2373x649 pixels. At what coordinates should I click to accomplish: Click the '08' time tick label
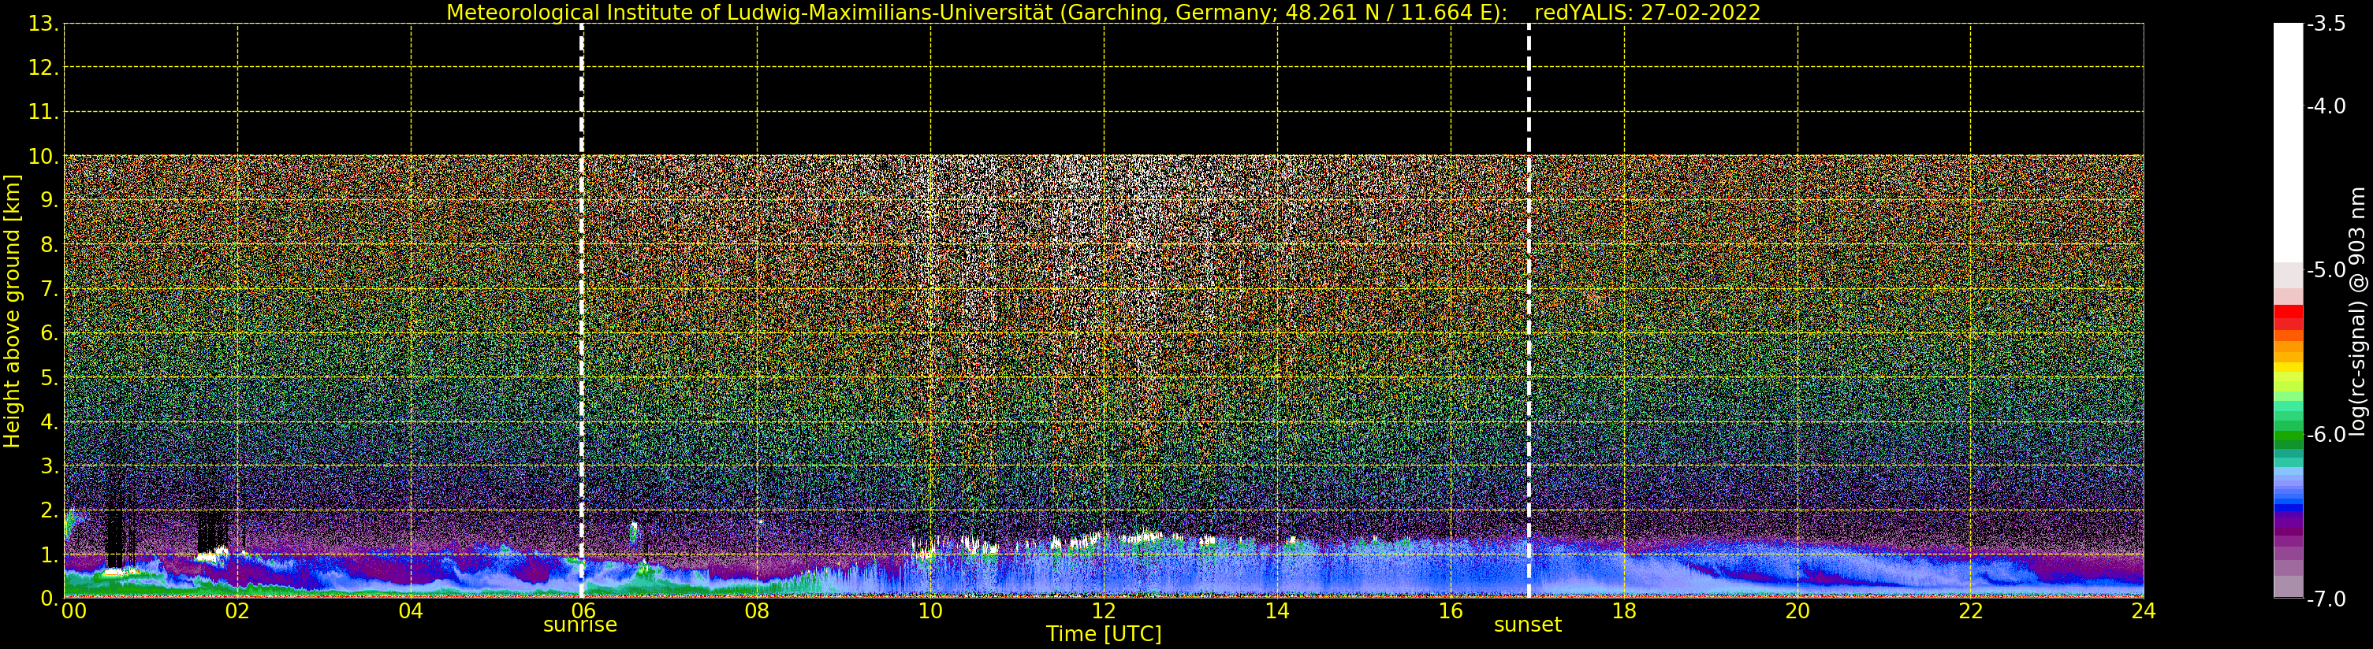point(757,610)
